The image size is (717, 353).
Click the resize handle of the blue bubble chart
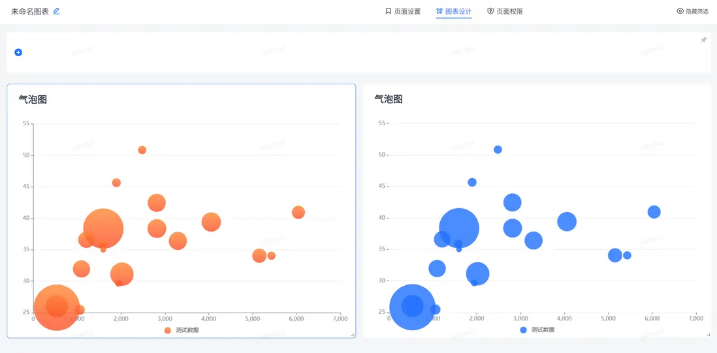pos(708,335)
